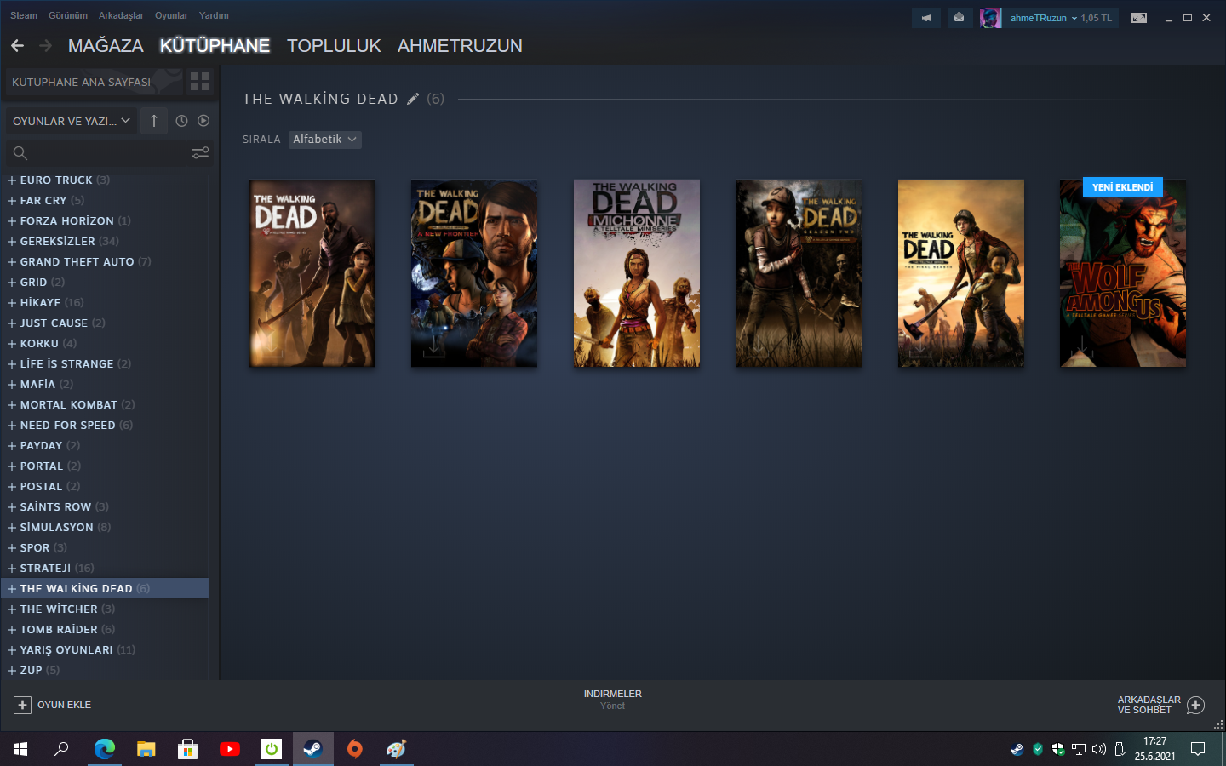Open the announcements megaphone icon
The width and height of the screenshot is (1226, 766).
(926, 17)
